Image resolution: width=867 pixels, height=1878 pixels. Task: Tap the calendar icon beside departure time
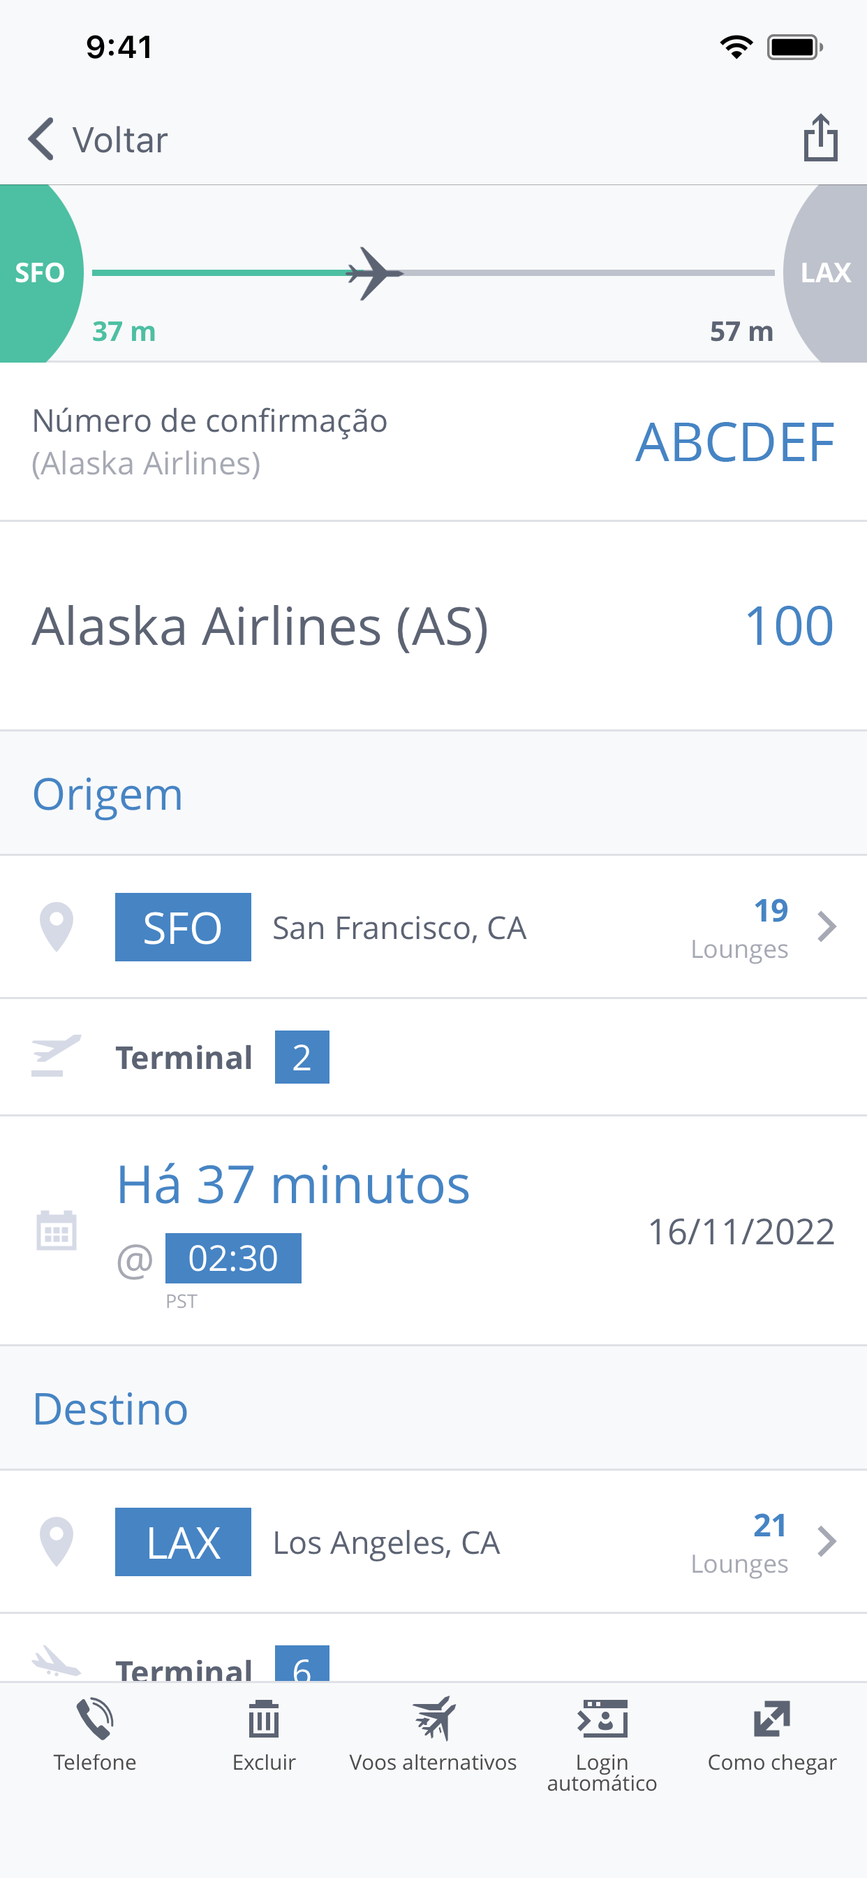56,1230
